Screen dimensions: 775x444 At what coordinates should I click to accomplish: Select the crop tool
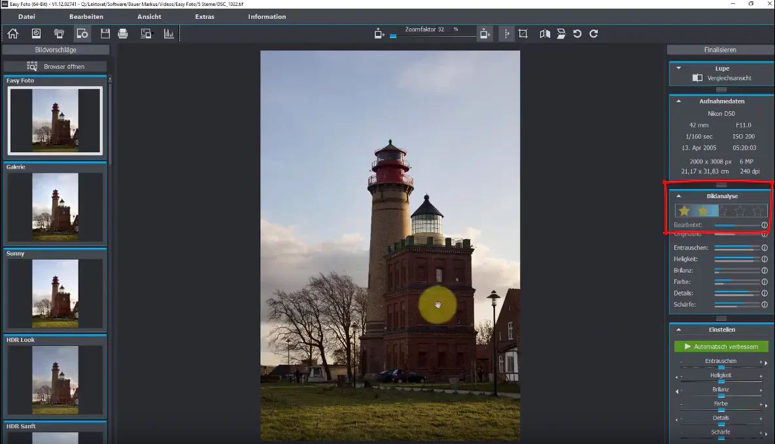(523, 33)
